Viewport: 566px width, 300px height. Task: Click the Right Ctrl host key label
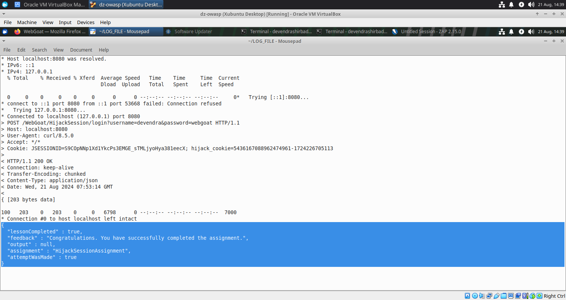(554, 296)
